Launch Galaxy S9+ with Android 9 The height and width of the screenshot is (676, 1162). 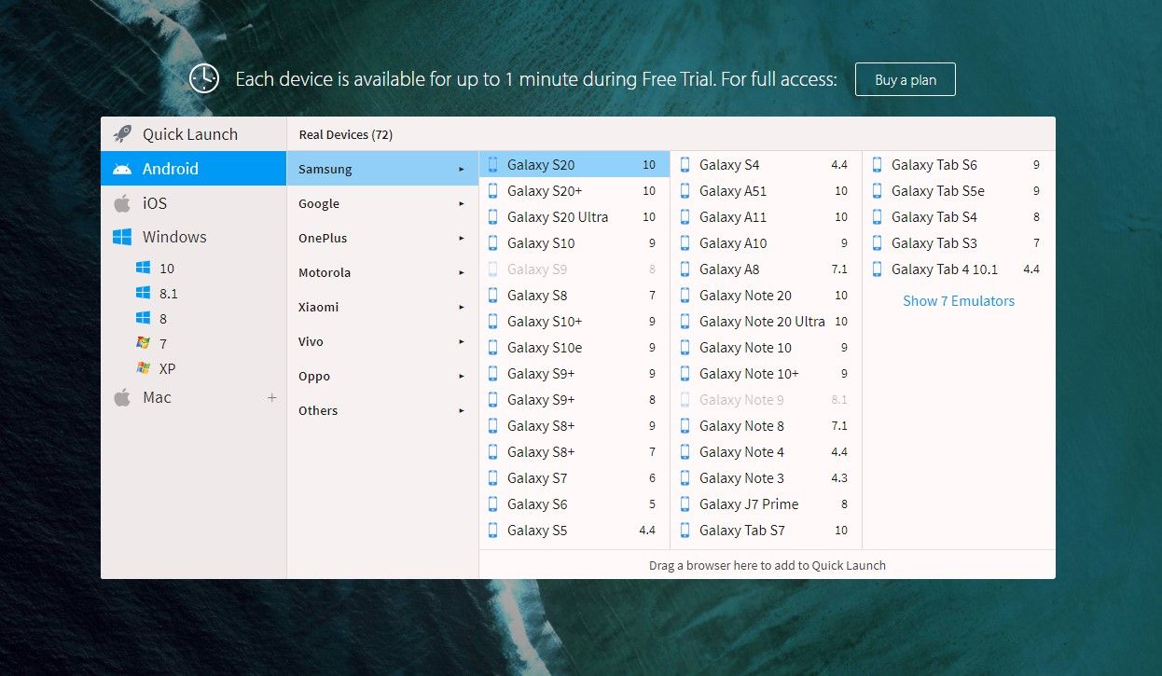(574, 374)
